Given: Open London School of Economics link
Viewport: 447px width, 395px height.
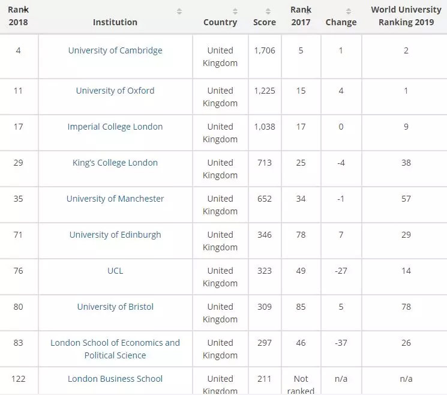Looking at the screenshot, I should (115, 349).
